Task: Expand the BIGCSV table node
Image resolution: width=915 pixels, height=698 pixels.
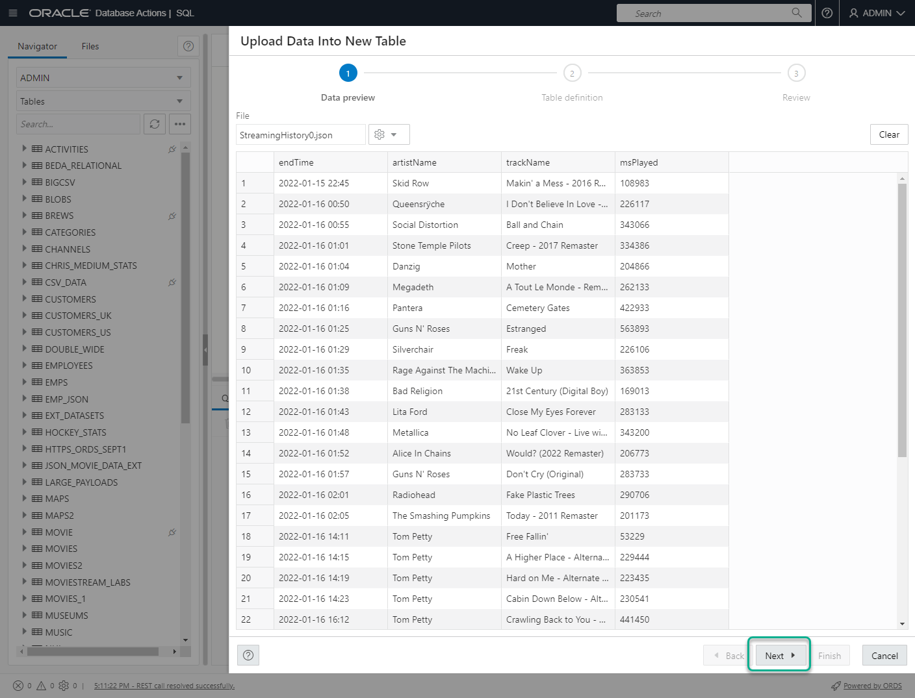Action: [x=24, y=182]
